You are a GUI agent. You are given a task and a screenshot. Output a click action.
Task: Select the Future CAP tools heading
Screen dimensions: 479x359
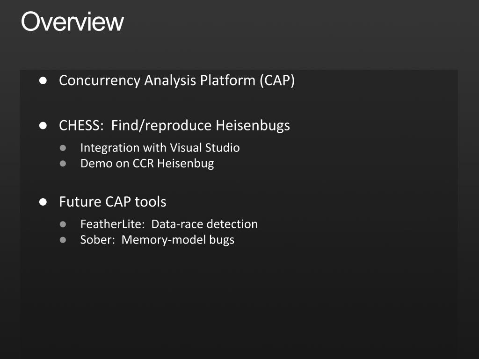(x=112, y=202)
